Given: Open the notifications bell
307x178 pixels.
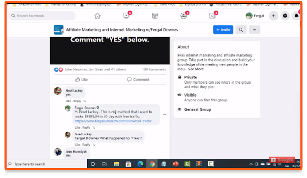Looking at the screenshot, I should point(296,16).
